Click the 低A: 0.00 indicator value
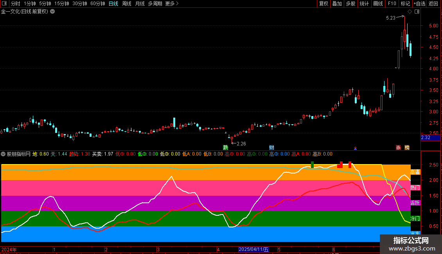The height and width of the screenshot is (254, 442). [192, 154]
